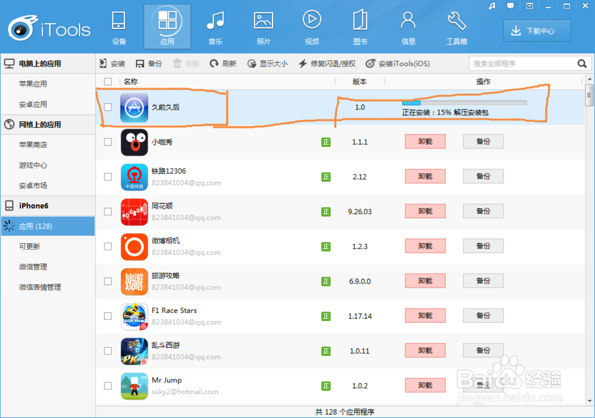
Task: Click the 久前久后 app icon
Action: [x=134, y=108]
